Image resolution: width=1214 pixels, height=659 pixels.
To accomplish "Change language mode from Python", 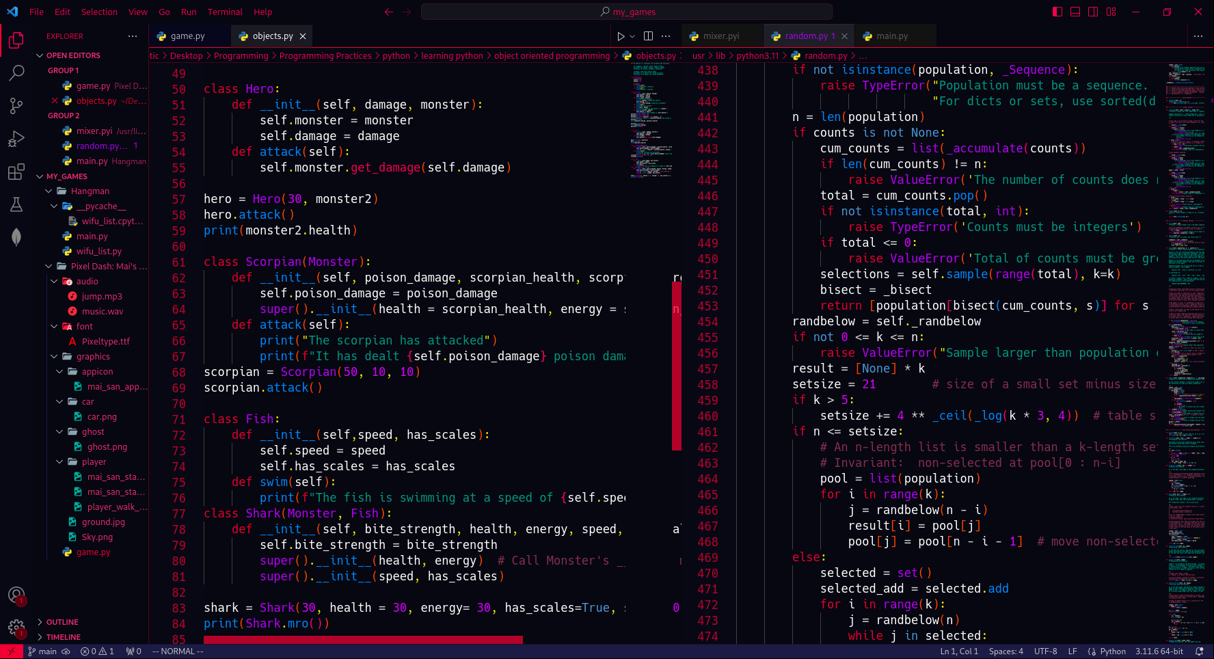I will point(1113,651).
